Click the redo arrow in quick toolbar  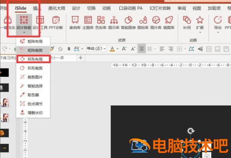pos(5,49)
